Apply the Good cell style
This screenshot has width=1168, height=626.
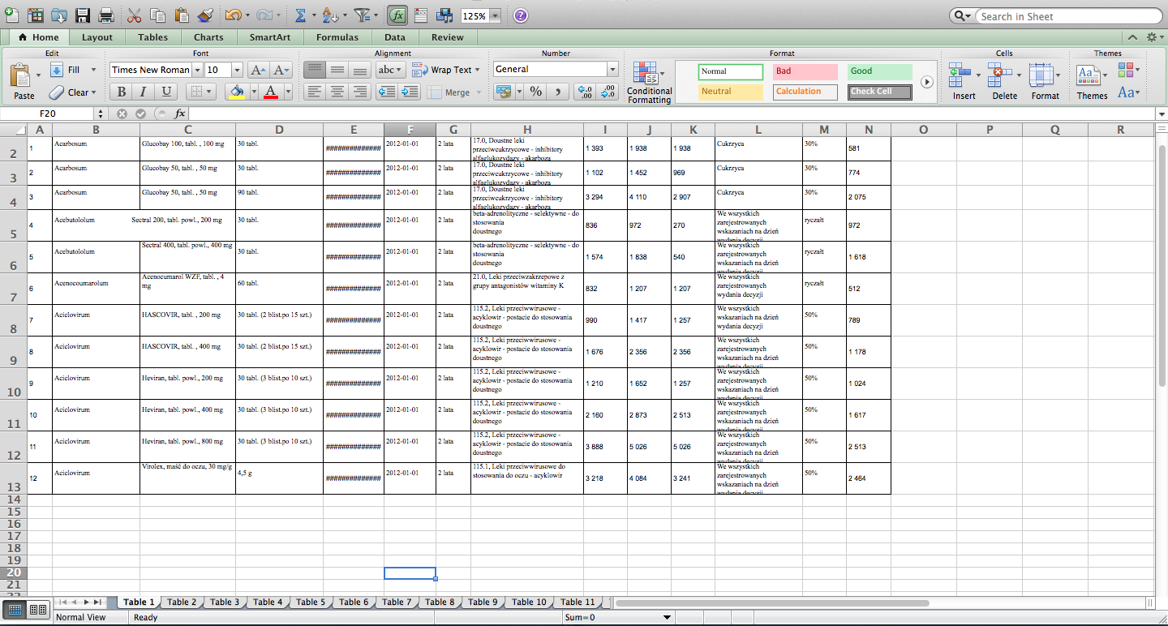coord(878,71)
